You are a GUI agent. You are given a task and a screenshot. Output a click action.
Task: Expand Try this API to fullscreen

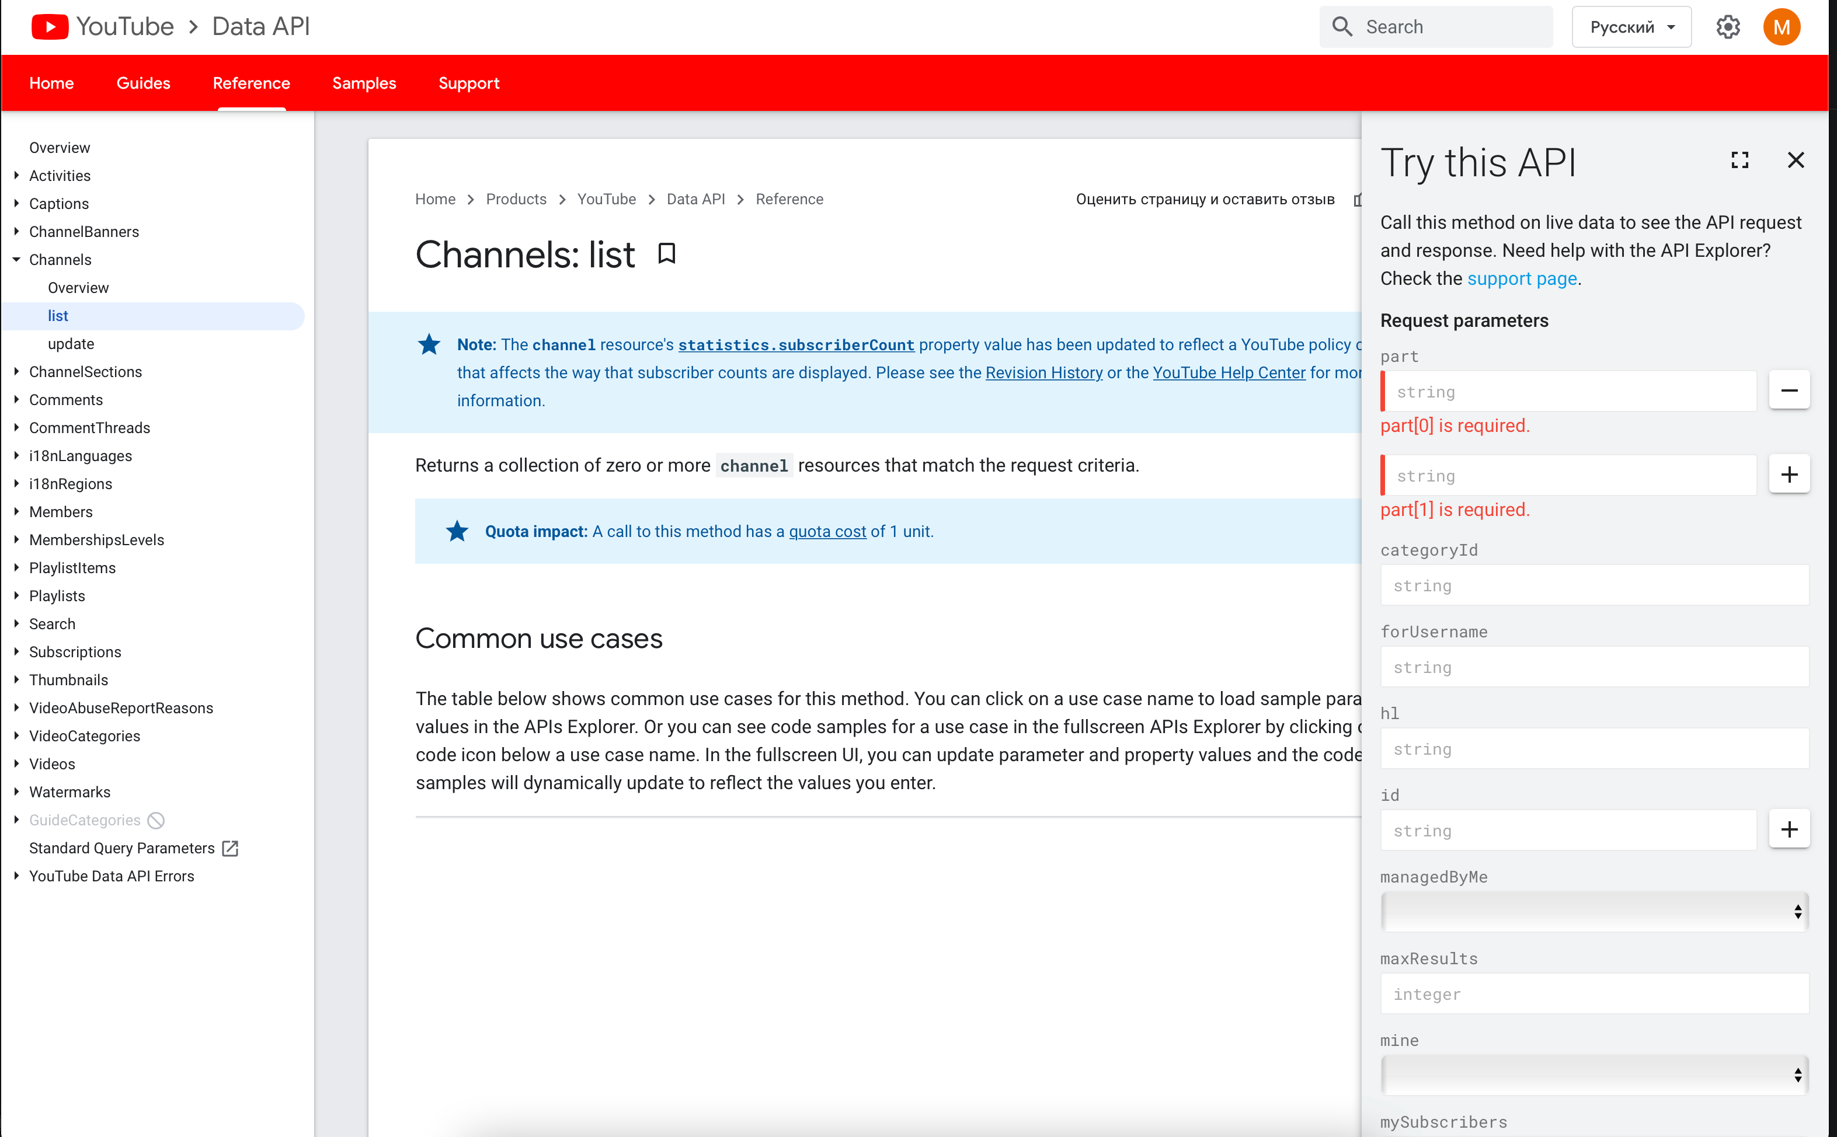tap(1740, 160)
